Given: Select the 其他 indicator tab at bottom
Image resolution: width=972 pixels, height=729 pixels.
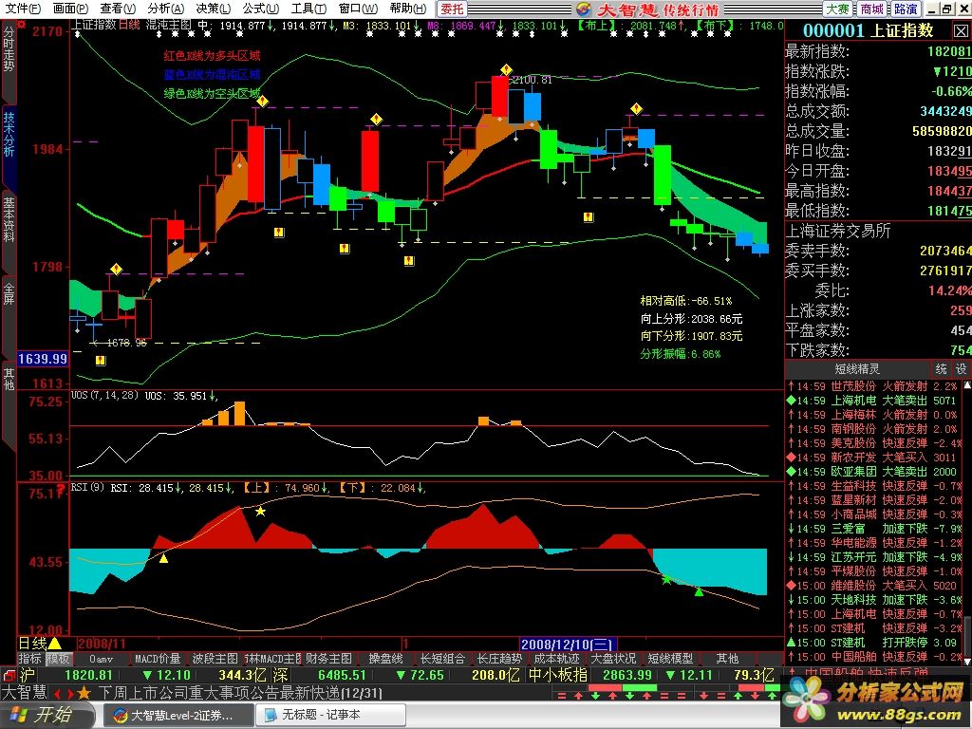Looking at the screenshot, I should [x=727, y=659].
